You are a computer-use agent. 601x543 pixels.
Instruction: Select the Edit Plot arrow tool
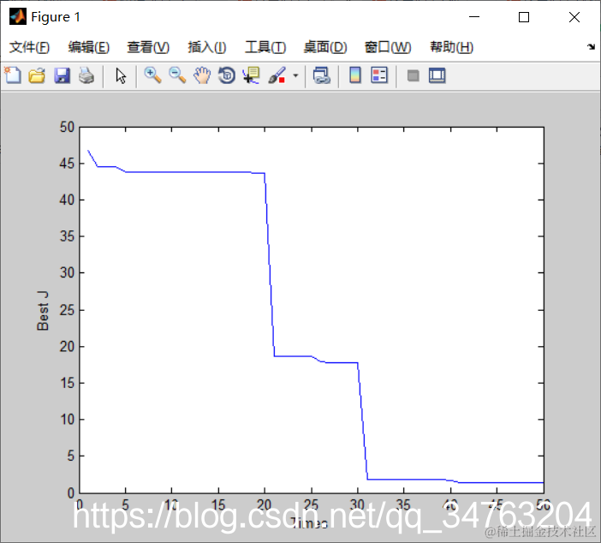pos(121,75)
